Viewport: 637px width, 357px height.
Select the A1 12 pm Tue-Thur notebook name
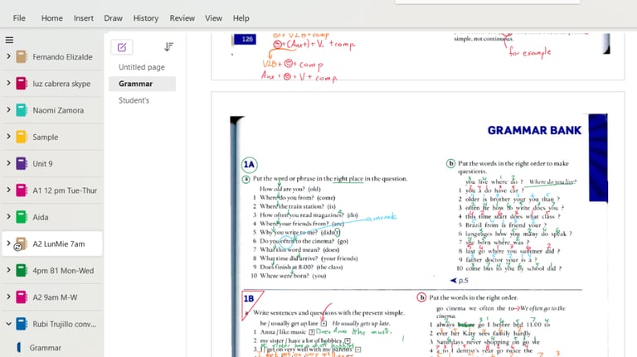(x=65, y=191)
